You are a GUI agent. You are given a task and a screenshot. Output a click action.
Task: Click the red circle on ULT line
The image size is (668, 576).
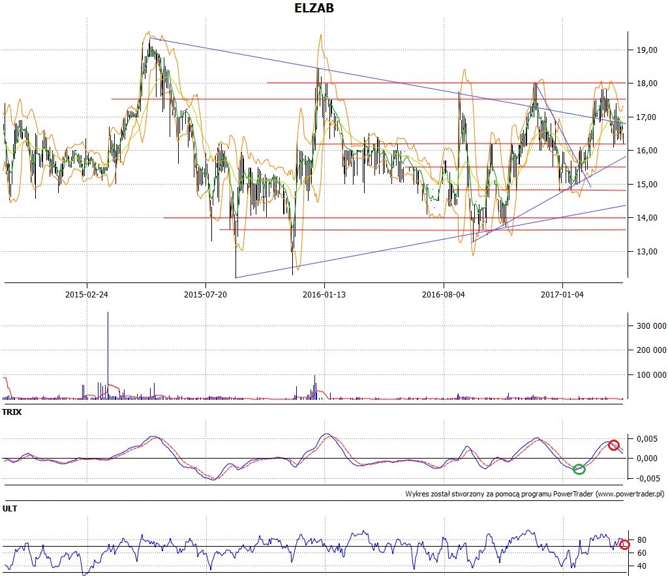(624, 545)
